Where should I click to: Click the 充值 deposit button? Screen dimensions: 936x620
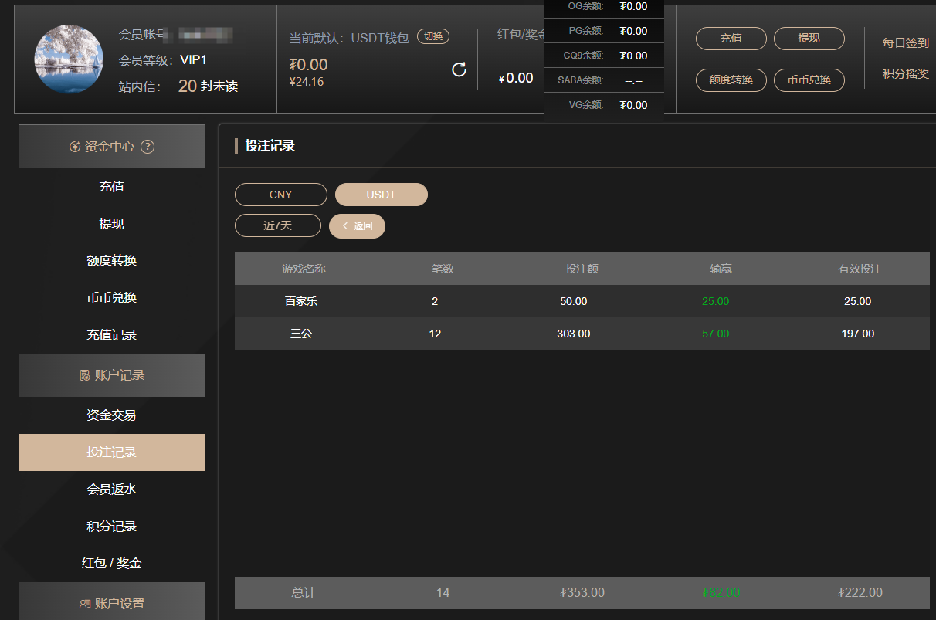pyautogui.click(x=730, y=39)
